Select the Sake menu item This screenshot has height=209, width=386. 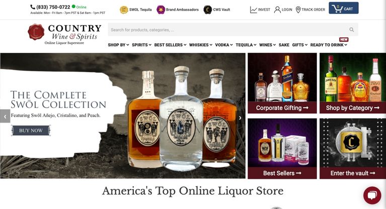click(284, 45)
